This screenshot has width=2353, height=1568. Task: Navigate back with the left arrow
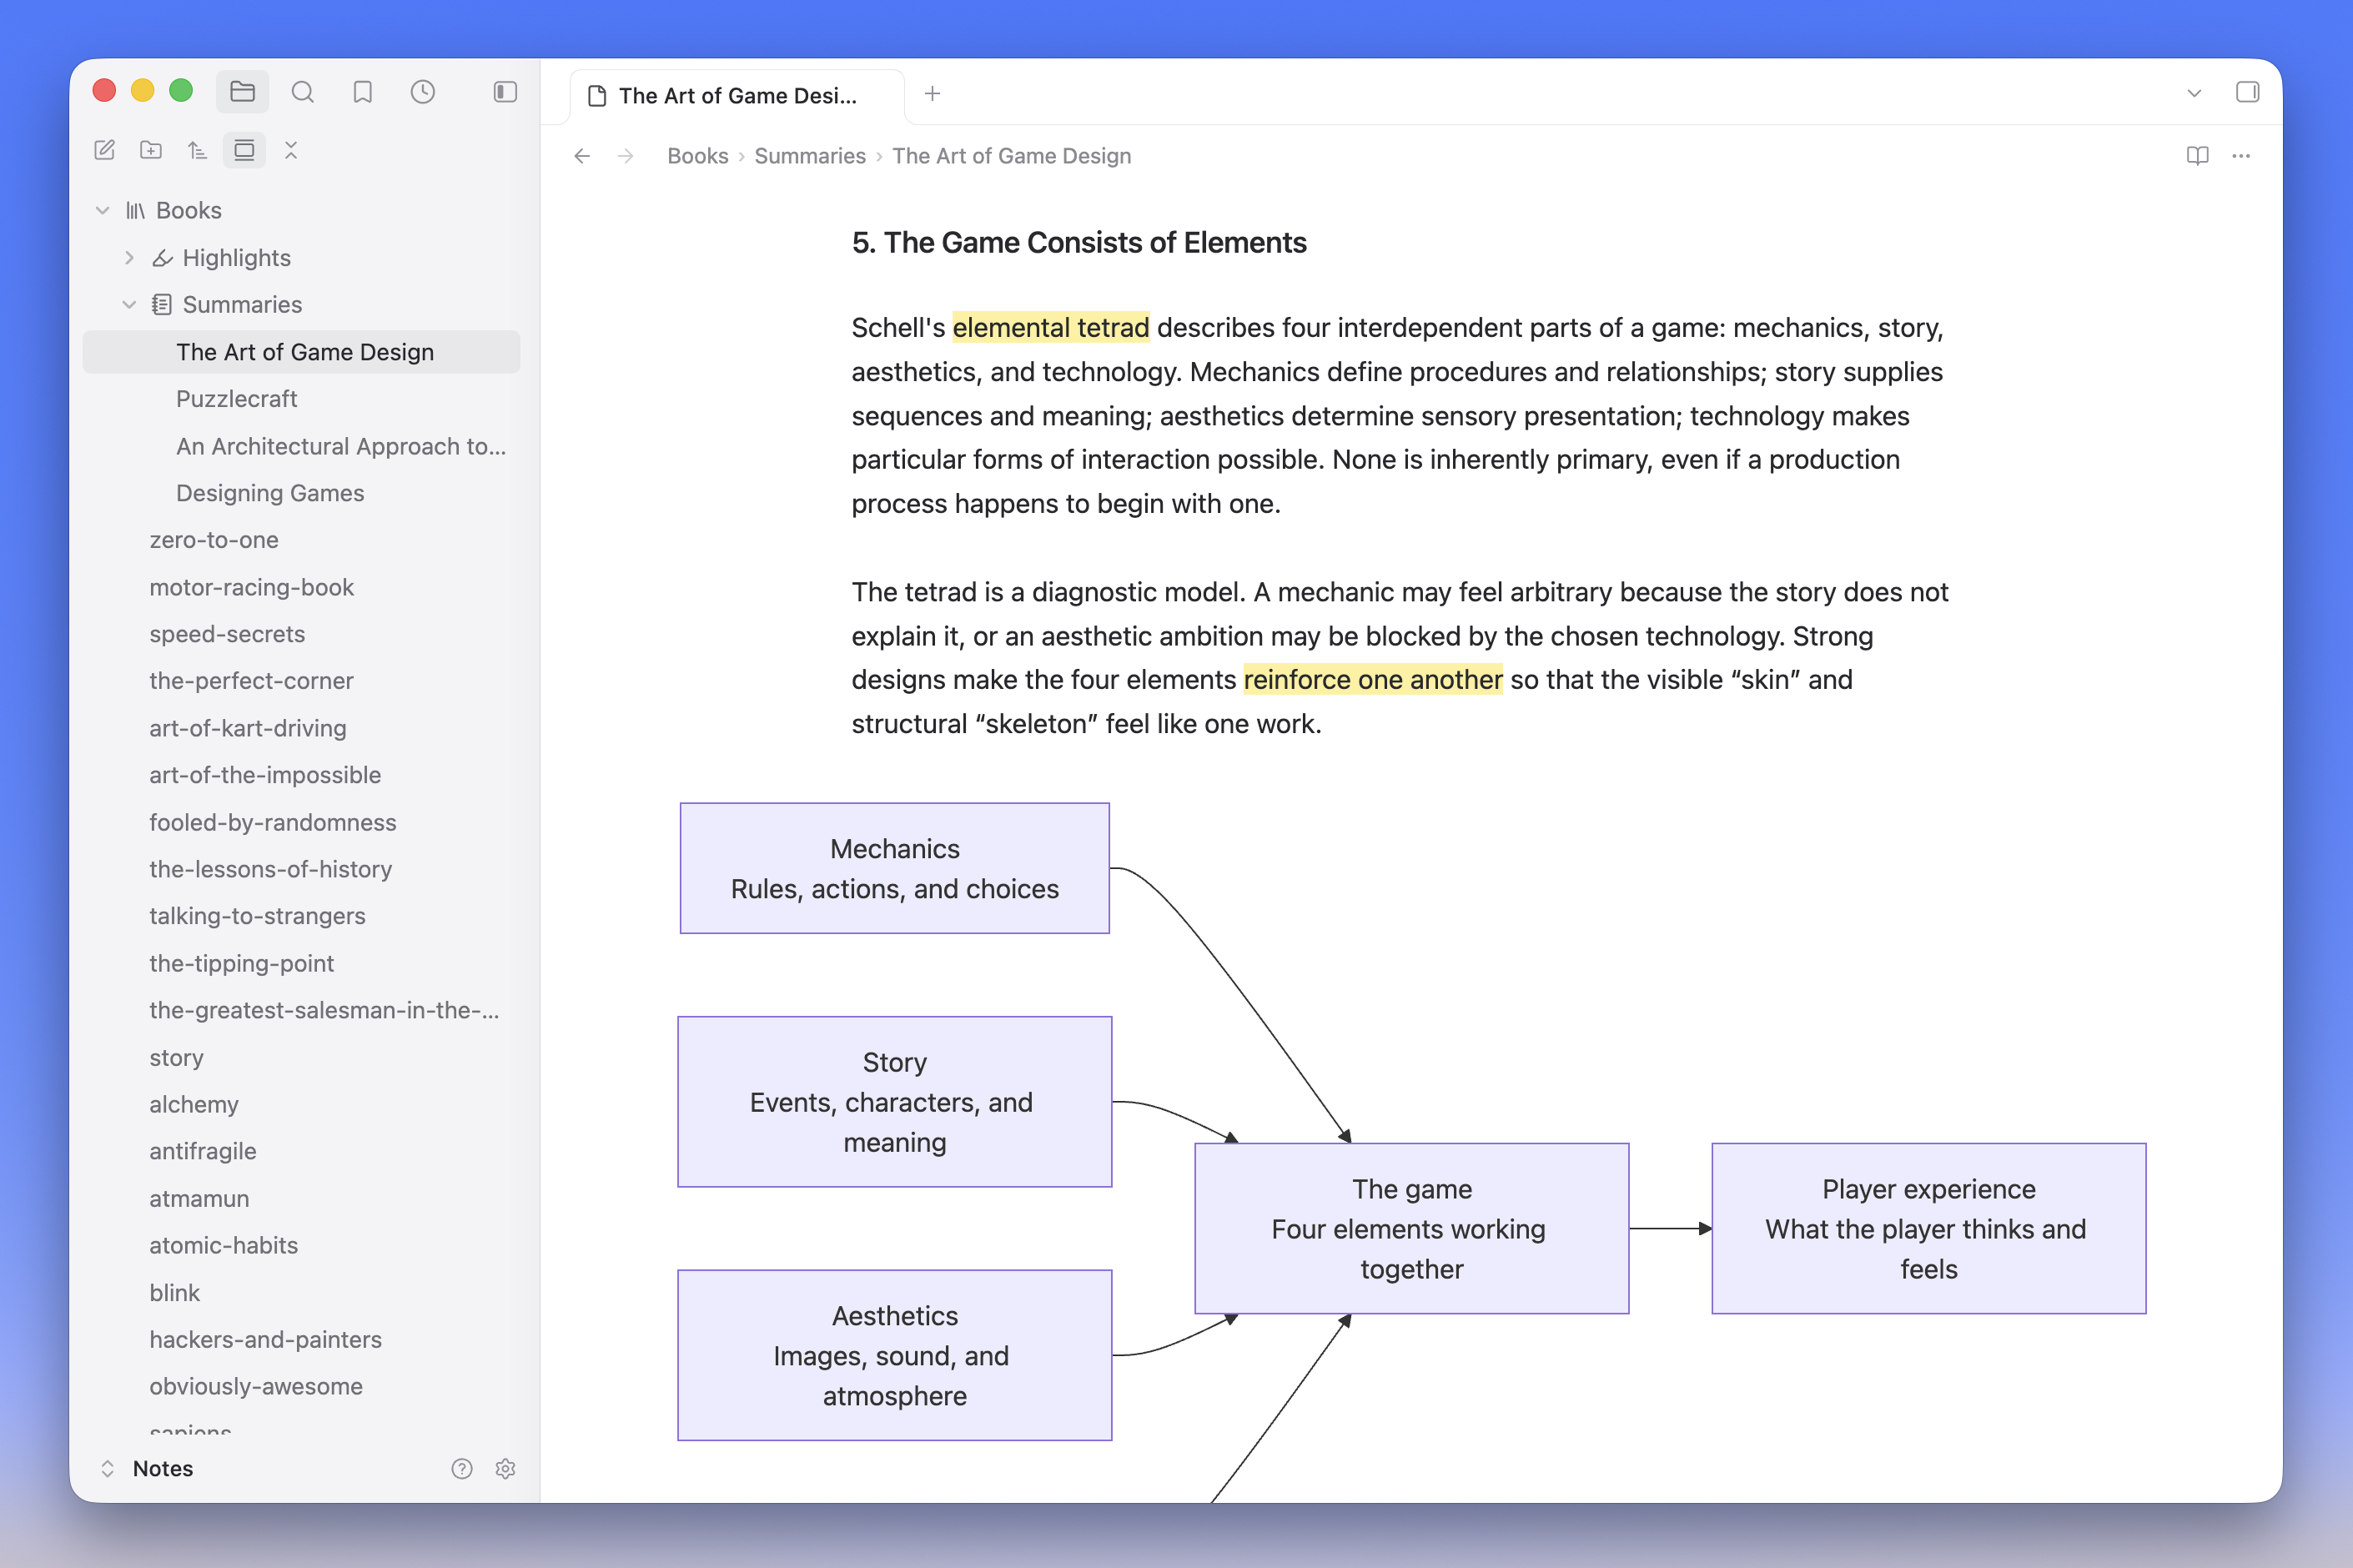[x=582, y=156]
